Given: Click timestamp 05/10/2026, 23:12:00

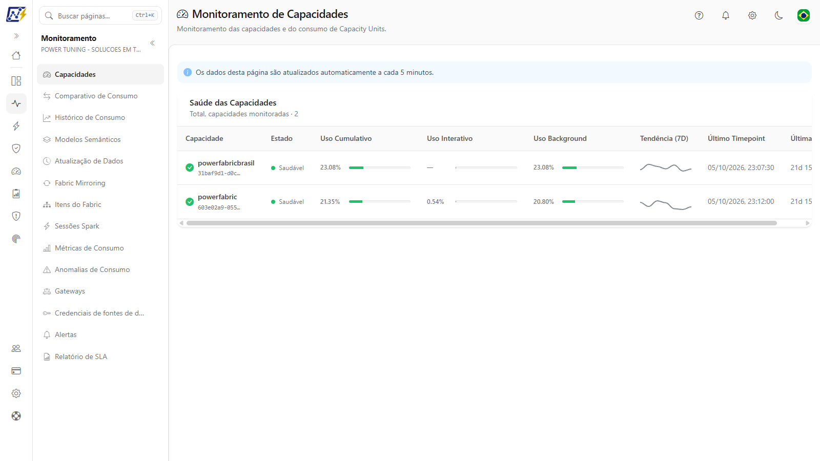Looking at the screenshot, I should coord(741,201).
